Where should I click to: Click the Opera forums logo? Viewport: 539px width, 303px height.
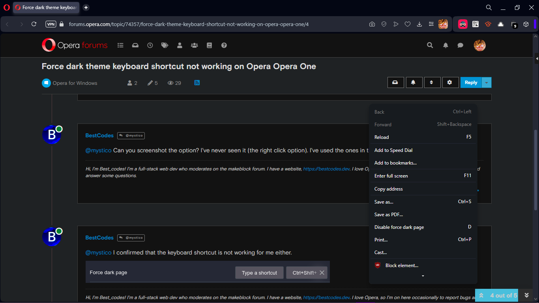(75, 45)
